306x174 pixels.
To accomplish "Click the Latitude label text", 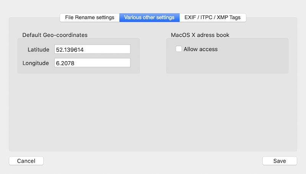I will point(38,49).
